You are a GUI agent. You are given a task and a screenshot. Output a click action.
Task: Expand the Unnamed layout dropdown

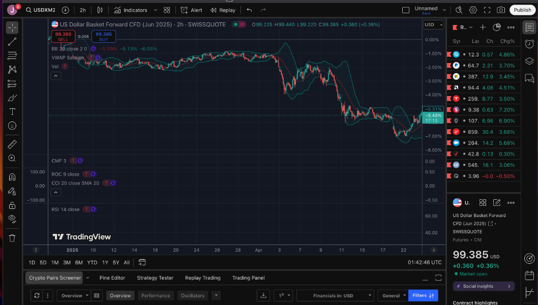pos(444,10)
